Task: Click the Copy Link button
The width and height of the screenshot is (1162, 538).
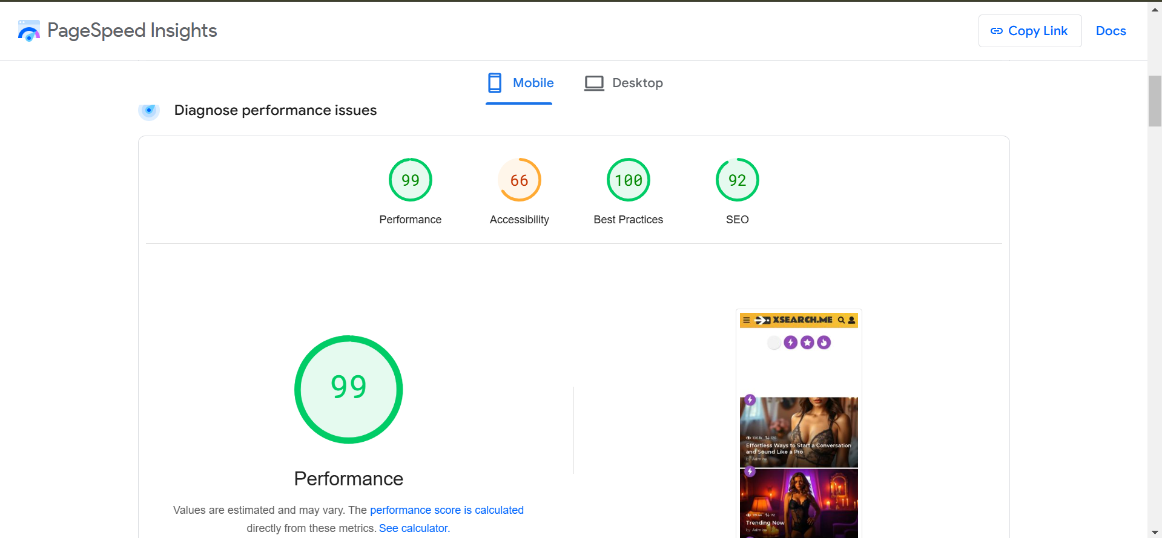Action: click(x=1030, y=31)
